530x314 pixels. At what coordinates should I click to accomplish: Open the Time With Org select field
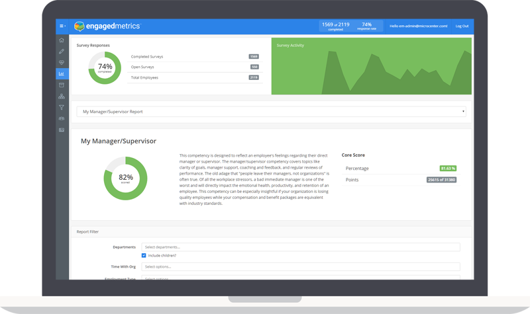(301, 266)
